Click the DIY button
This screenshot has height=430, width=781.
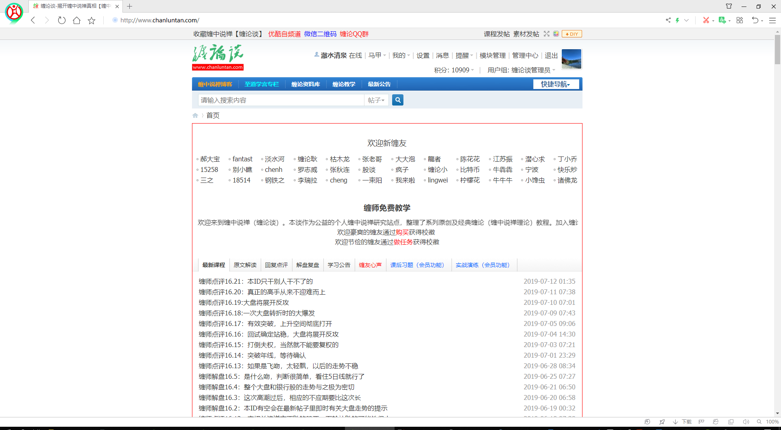(572, 34)
